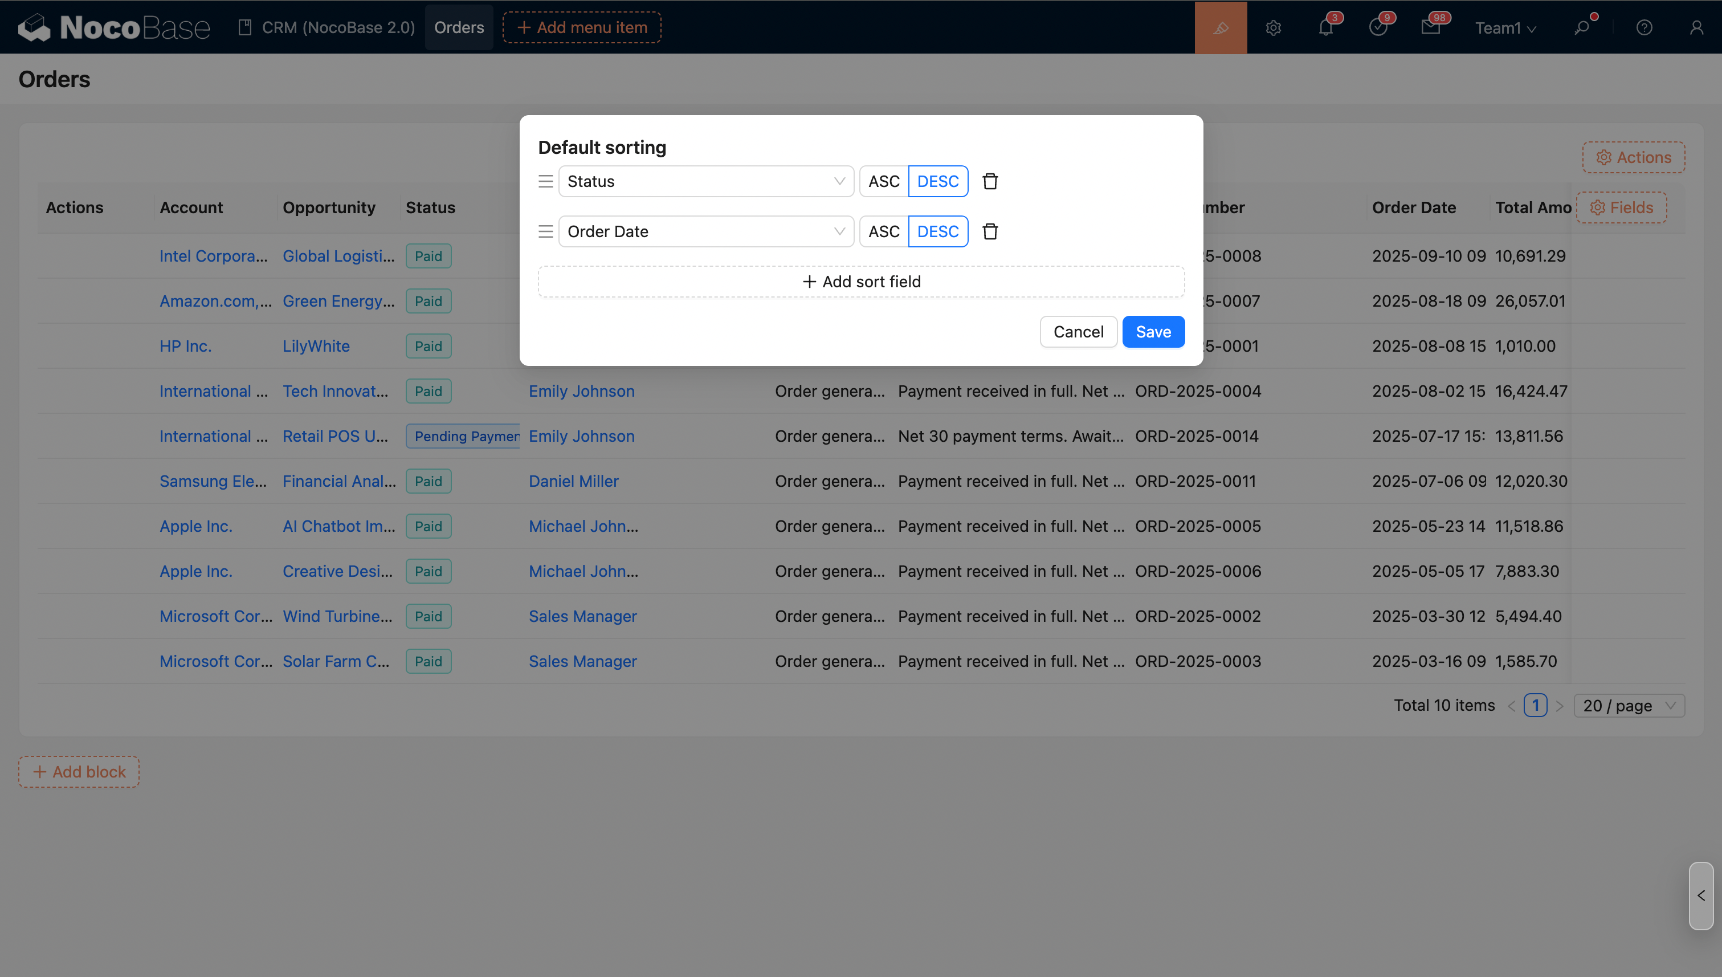
Task: Save the default sorting settings
Action: click(x=1153, y=332)
